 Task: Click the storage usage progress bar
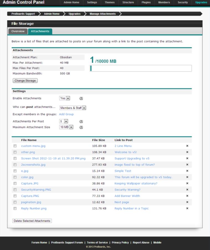pos(141,68)
